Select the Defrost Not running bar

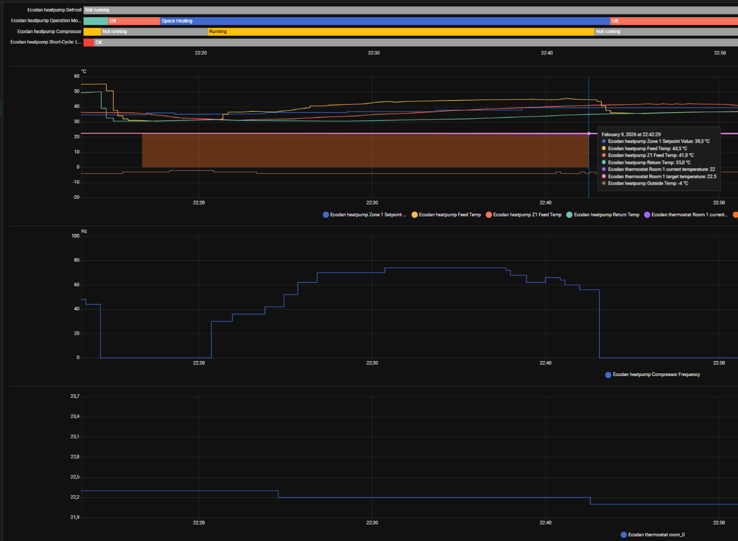point(410,10)
